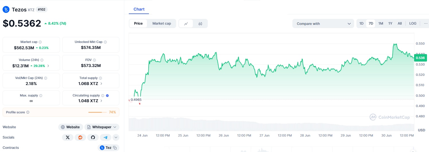The width and height of the screenshot is (429, 152).
Task: Open the chart's three-dot more options
Action: [x=425, y=23]
